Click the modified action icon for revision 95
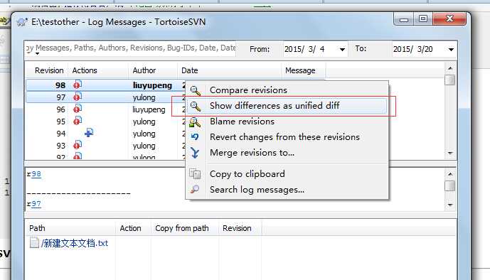 click(78, 121)
